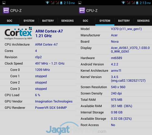Open the CPU-Z app icon in right screenshot
Screen dimensions: 152x135
(82, 10)
